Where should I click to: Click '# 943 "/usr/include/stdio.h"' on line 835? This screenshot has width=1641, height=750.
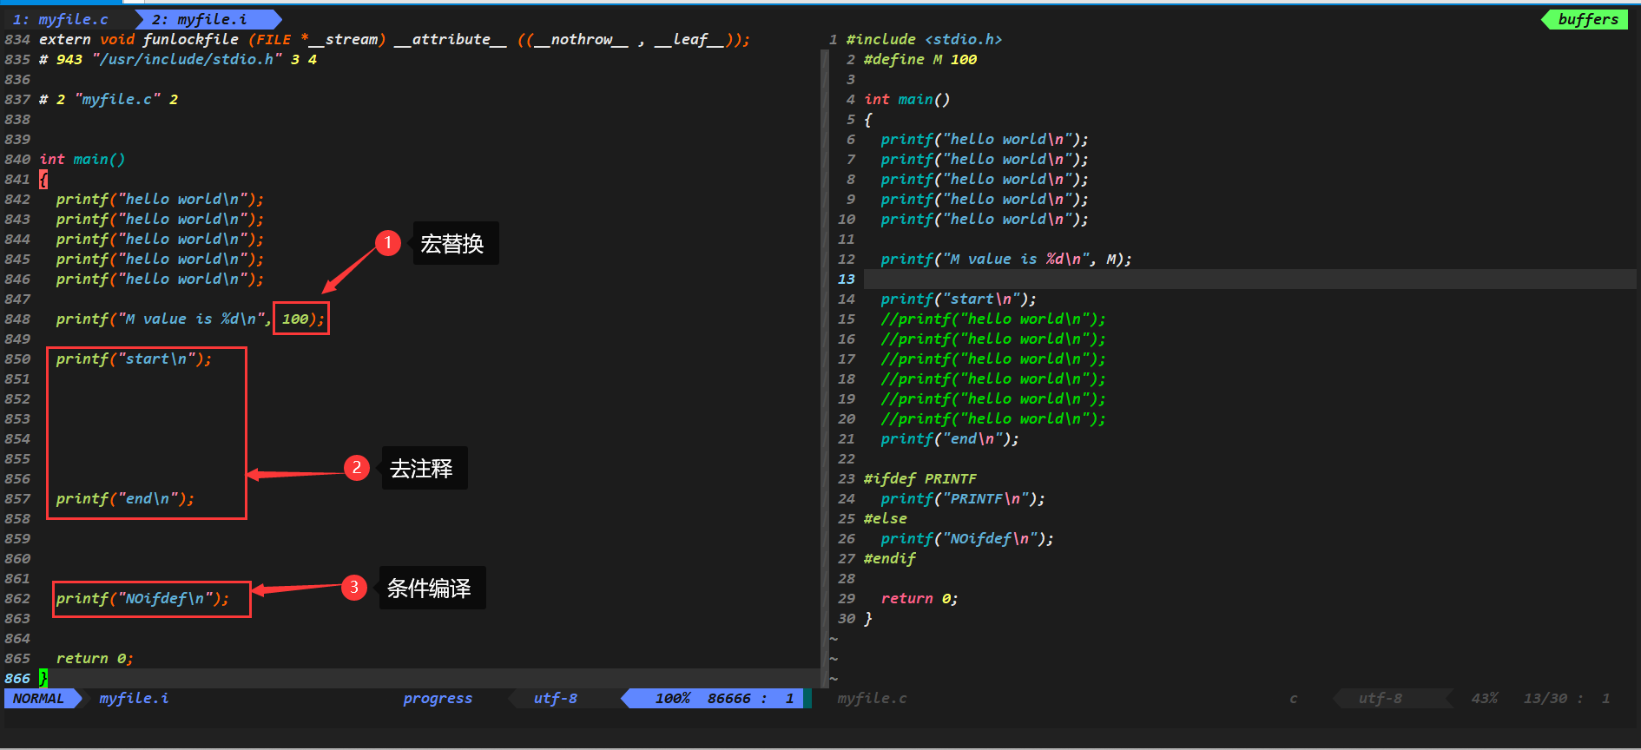click(x=161, y=60)
